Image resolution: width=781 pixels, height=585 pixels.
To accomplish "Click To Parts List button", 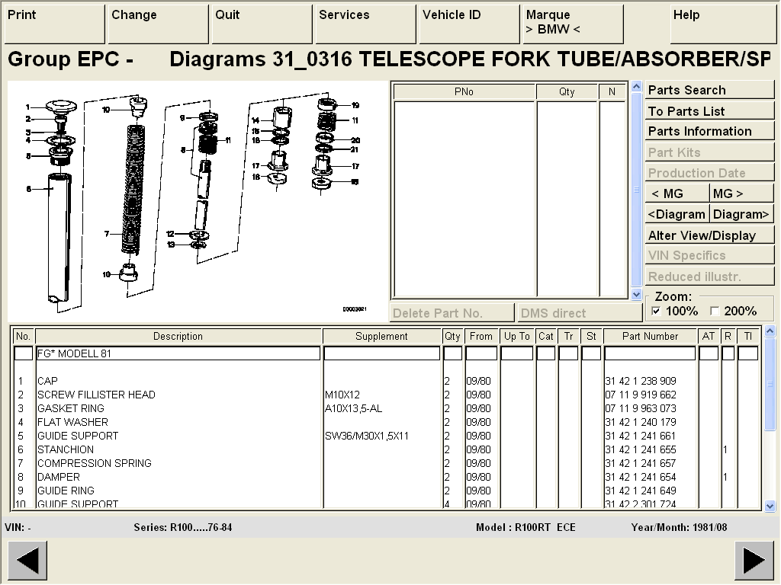I will [x=709, y=111].
